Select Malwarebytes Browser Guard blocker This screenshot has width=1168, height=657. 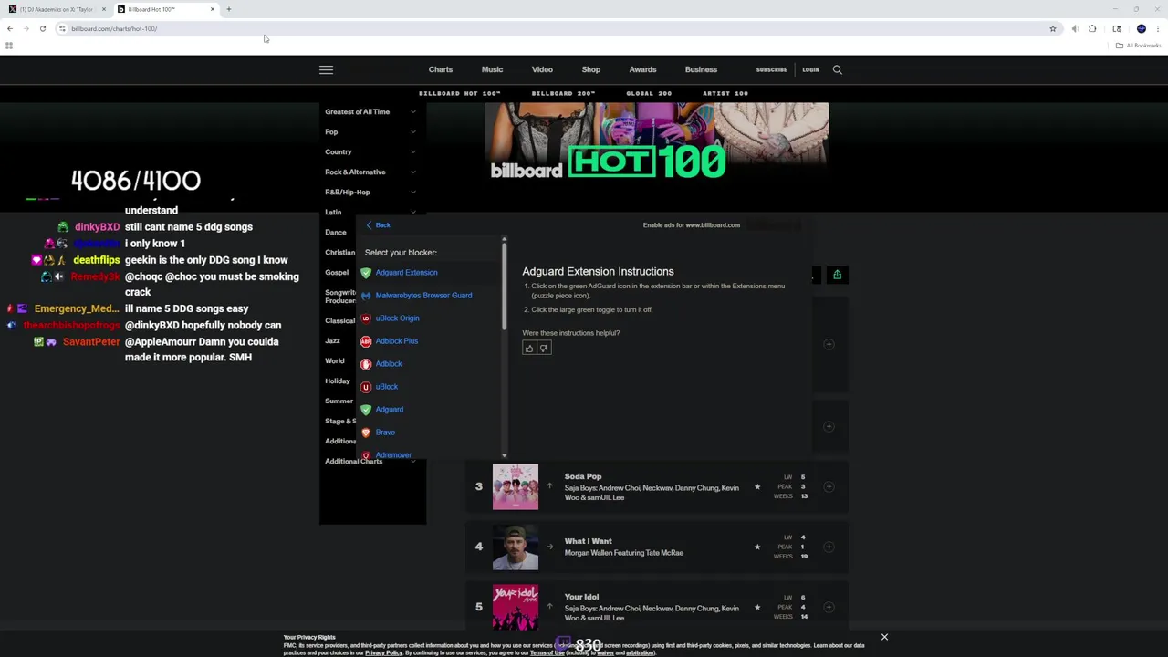click(423, 295)
